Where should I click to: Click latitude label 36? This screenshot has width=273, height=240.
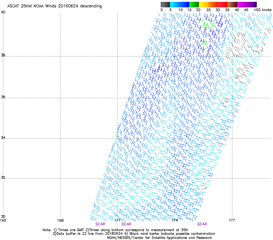tap(3, 97)
